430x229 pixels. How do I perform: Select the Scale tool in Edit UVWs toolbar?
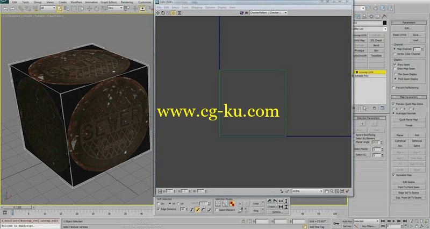pyautogui.click(x=168, y=13)
